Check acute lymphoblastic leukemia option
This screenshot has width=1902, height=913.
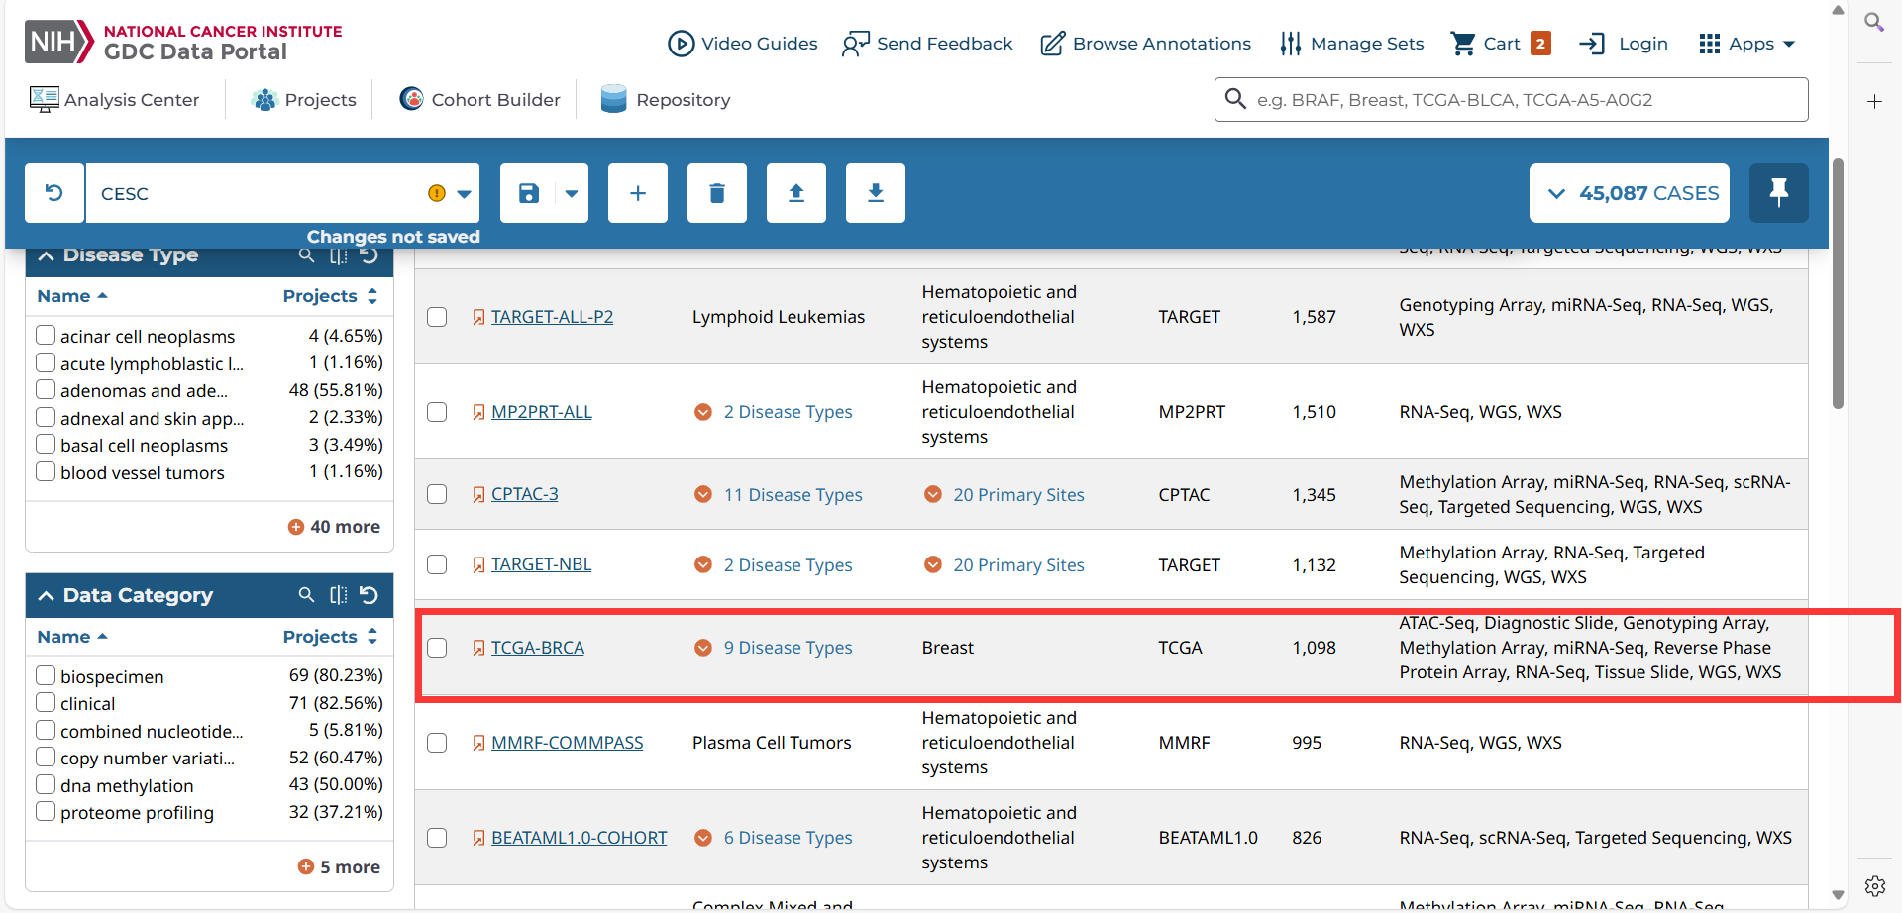(x=46, y=362)
